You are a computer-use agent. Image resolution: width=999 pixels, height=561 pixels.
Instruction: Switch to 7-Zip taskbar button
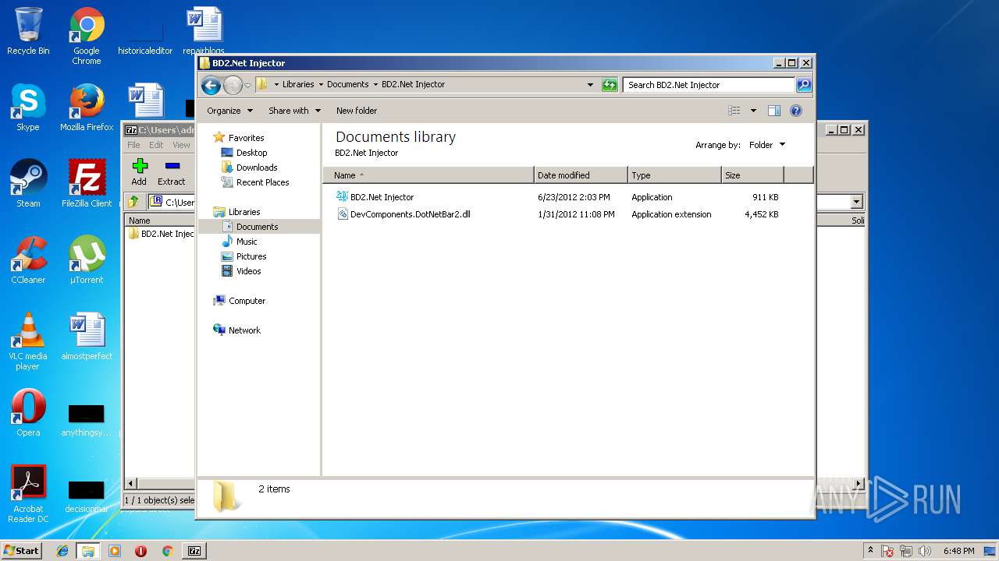(x=194, y=551)
